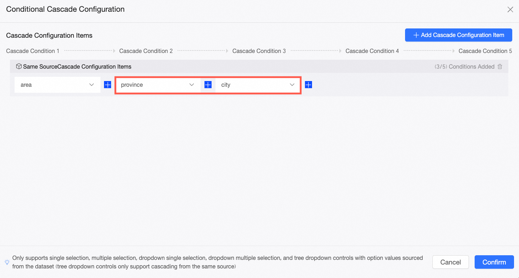The width and height of the screenshot is (519, 278).
Task: Delete the same source cascade group
Action: point(500,66)
